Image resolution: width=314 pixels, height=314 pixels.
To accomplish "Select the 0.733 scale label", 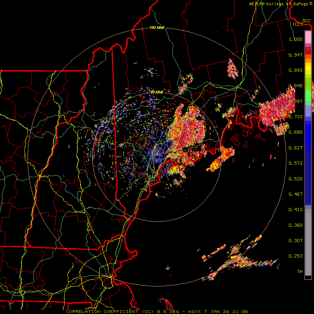I will click(296, 117).
